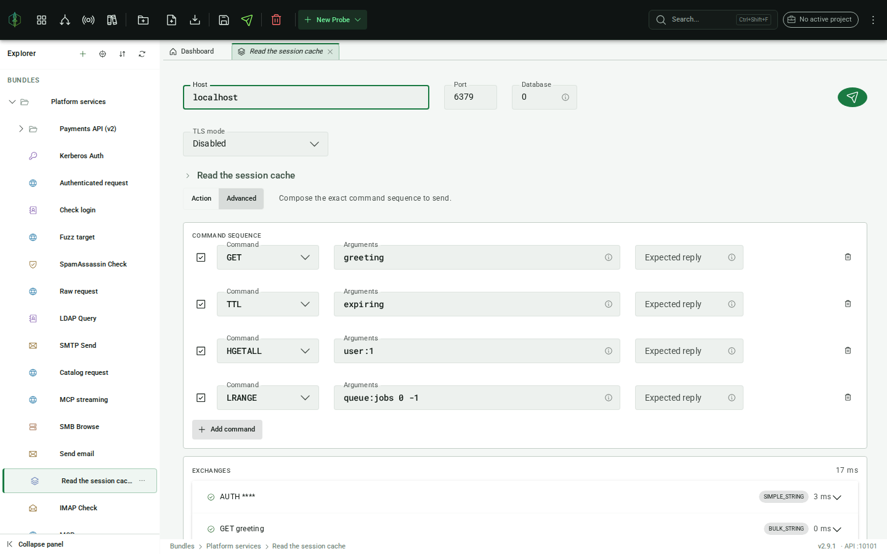
Task: Remove the LRANGE command row
Action: [x=848, y=397]
